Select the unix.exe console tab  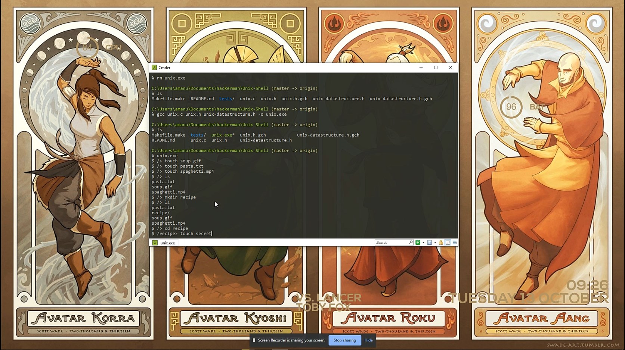164,243
